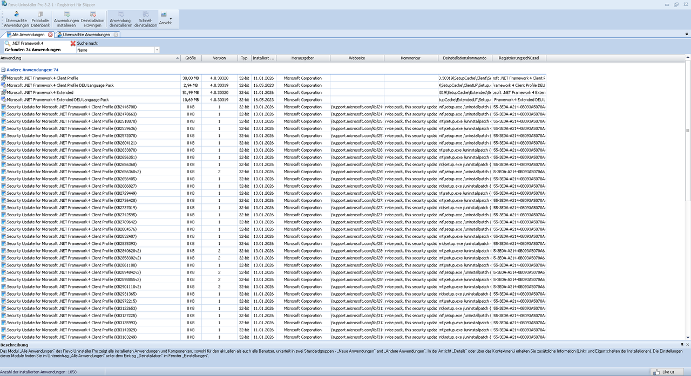
Task: Close the Alle Anwendungen tab
Action: click(x=50, y=35)
